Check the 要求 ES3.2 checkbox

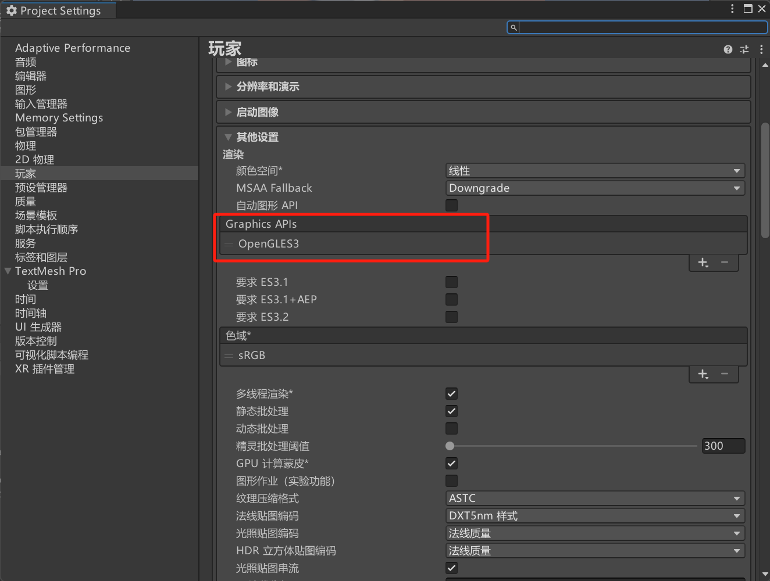451,317
